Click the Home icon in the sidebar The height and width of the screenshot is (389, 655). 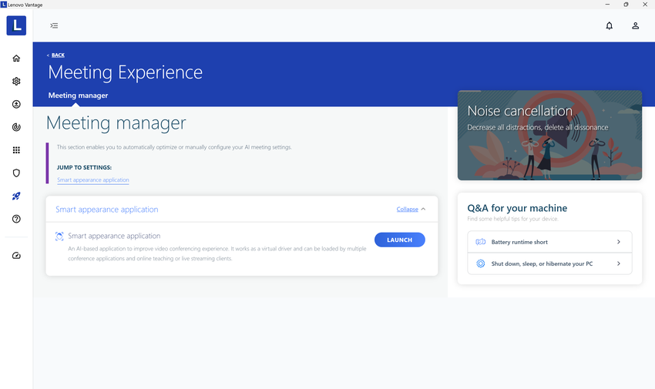16,59
